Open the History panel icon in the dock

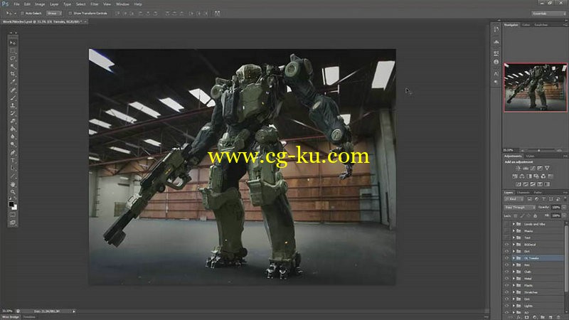496,30
